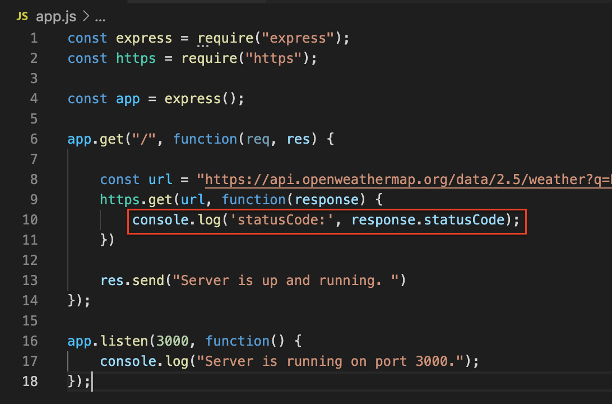Click line number 1 in gutter
The image size is (612, 404).
[x=34, y=38]
